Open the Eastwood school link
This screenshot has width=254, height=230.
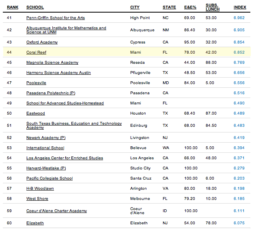pos(36,113)
